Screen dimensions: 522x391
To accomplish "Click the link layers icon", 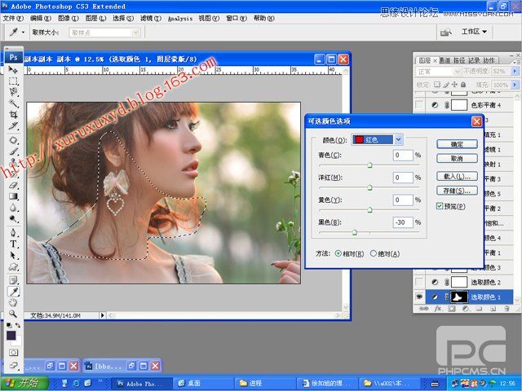I will (x=424, y=309).
